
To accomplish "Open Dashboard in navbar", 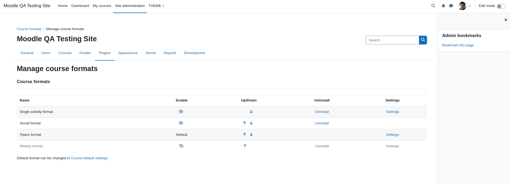I will coord(80,6).
